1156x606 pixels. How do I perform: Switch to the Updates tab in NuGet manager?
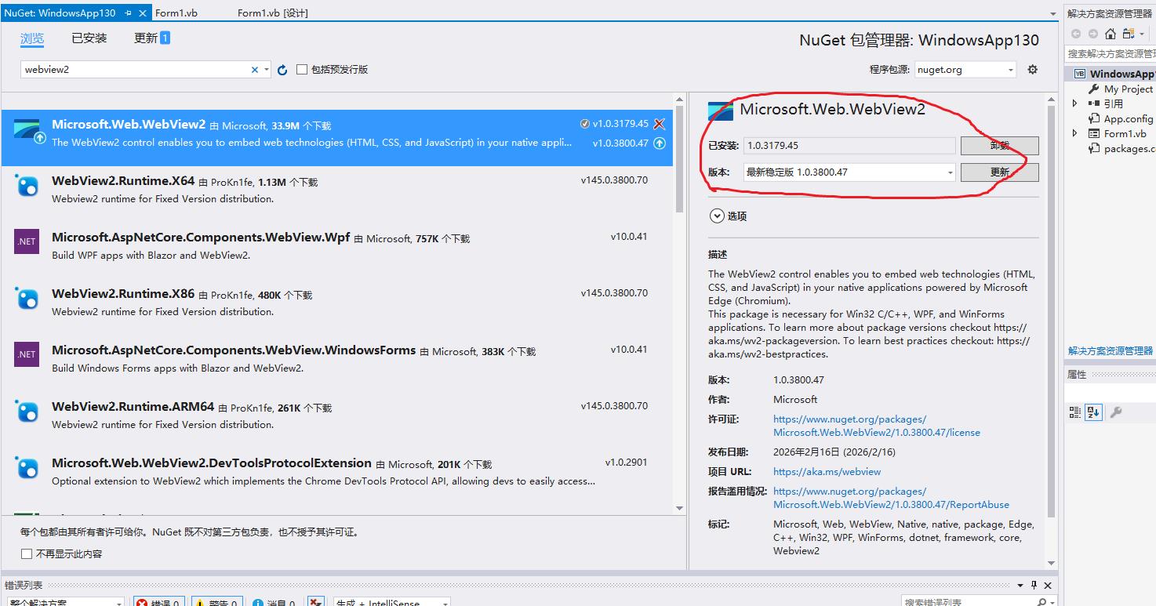[x=151, y=38]
